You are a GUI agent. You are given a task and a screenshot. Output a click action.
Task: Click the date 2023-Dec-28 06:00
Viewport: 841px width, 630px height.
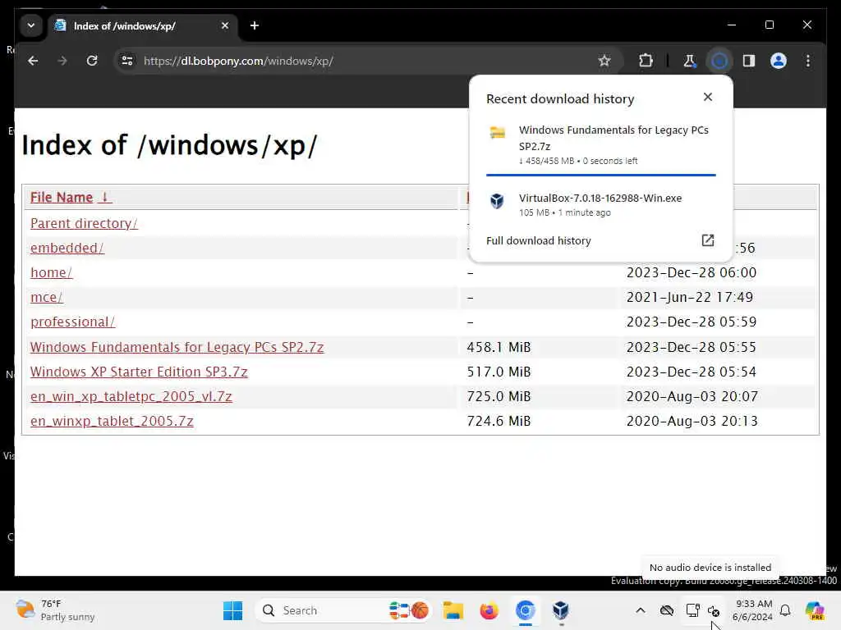[692, 272]
